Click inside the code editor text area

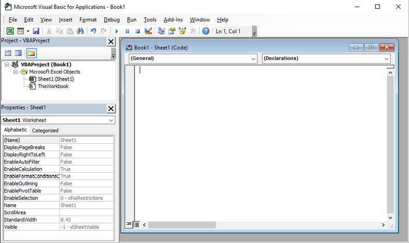[x=261, y=143]
